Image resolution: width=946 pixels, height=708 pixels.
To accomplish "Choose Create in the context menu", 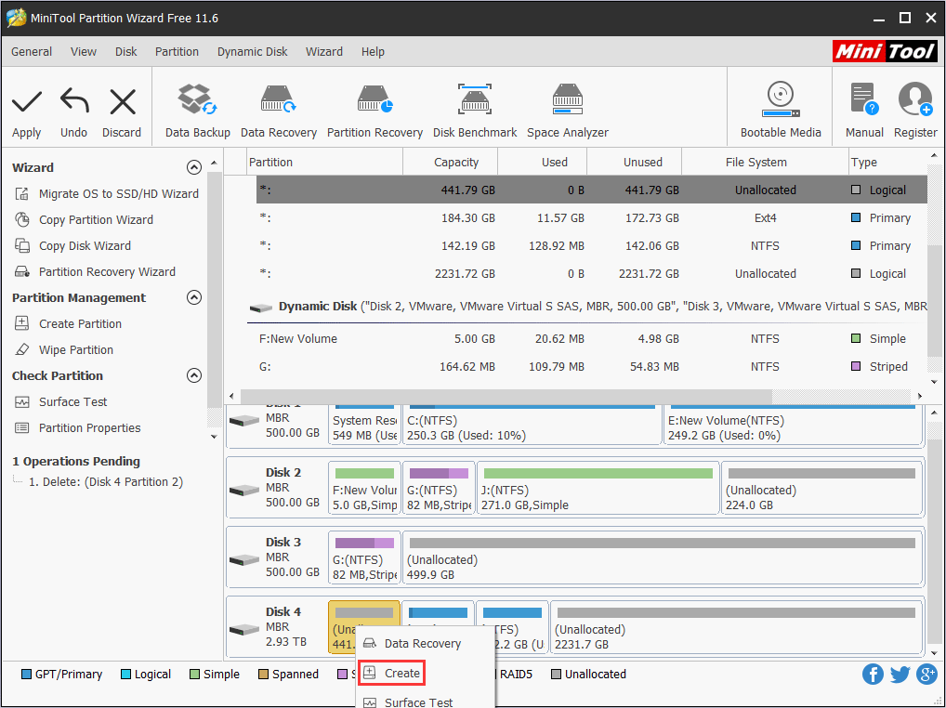I will point(391,673).
